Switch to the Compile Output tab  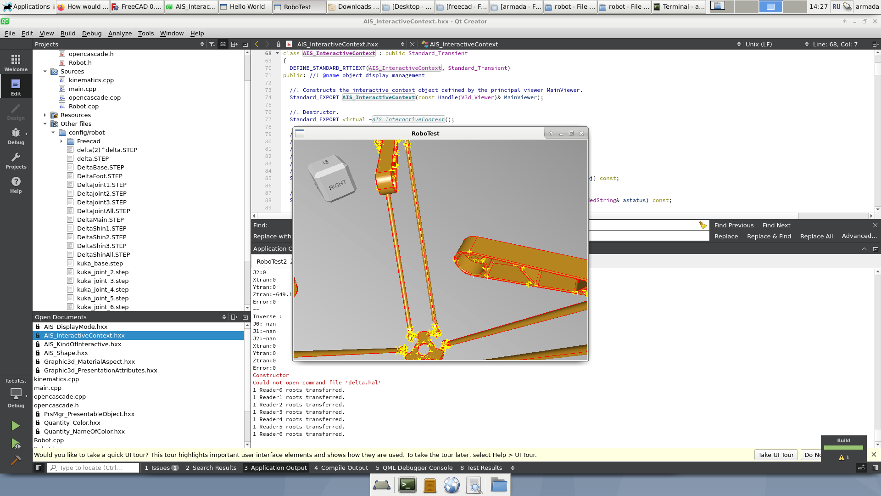pos(341,468)
